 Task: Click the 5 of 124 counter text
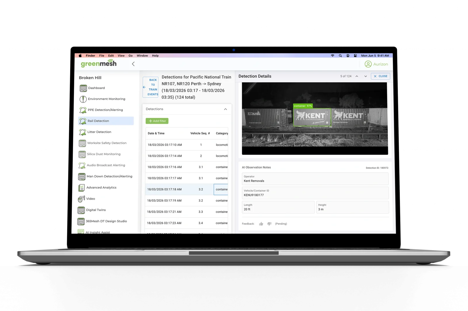pos(346,76)
